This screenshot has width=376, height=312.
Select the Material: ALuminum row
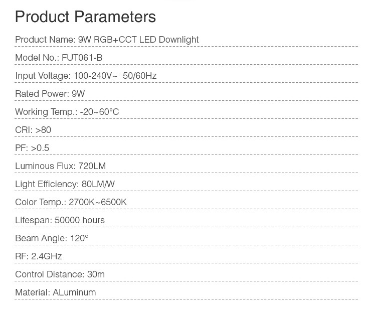[x=55, y=292]
